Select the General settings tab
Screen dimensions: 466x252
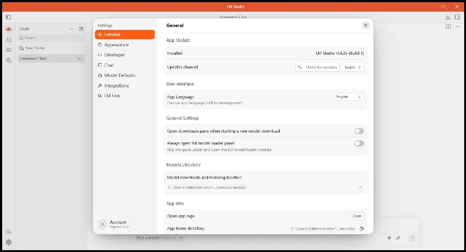125,35
